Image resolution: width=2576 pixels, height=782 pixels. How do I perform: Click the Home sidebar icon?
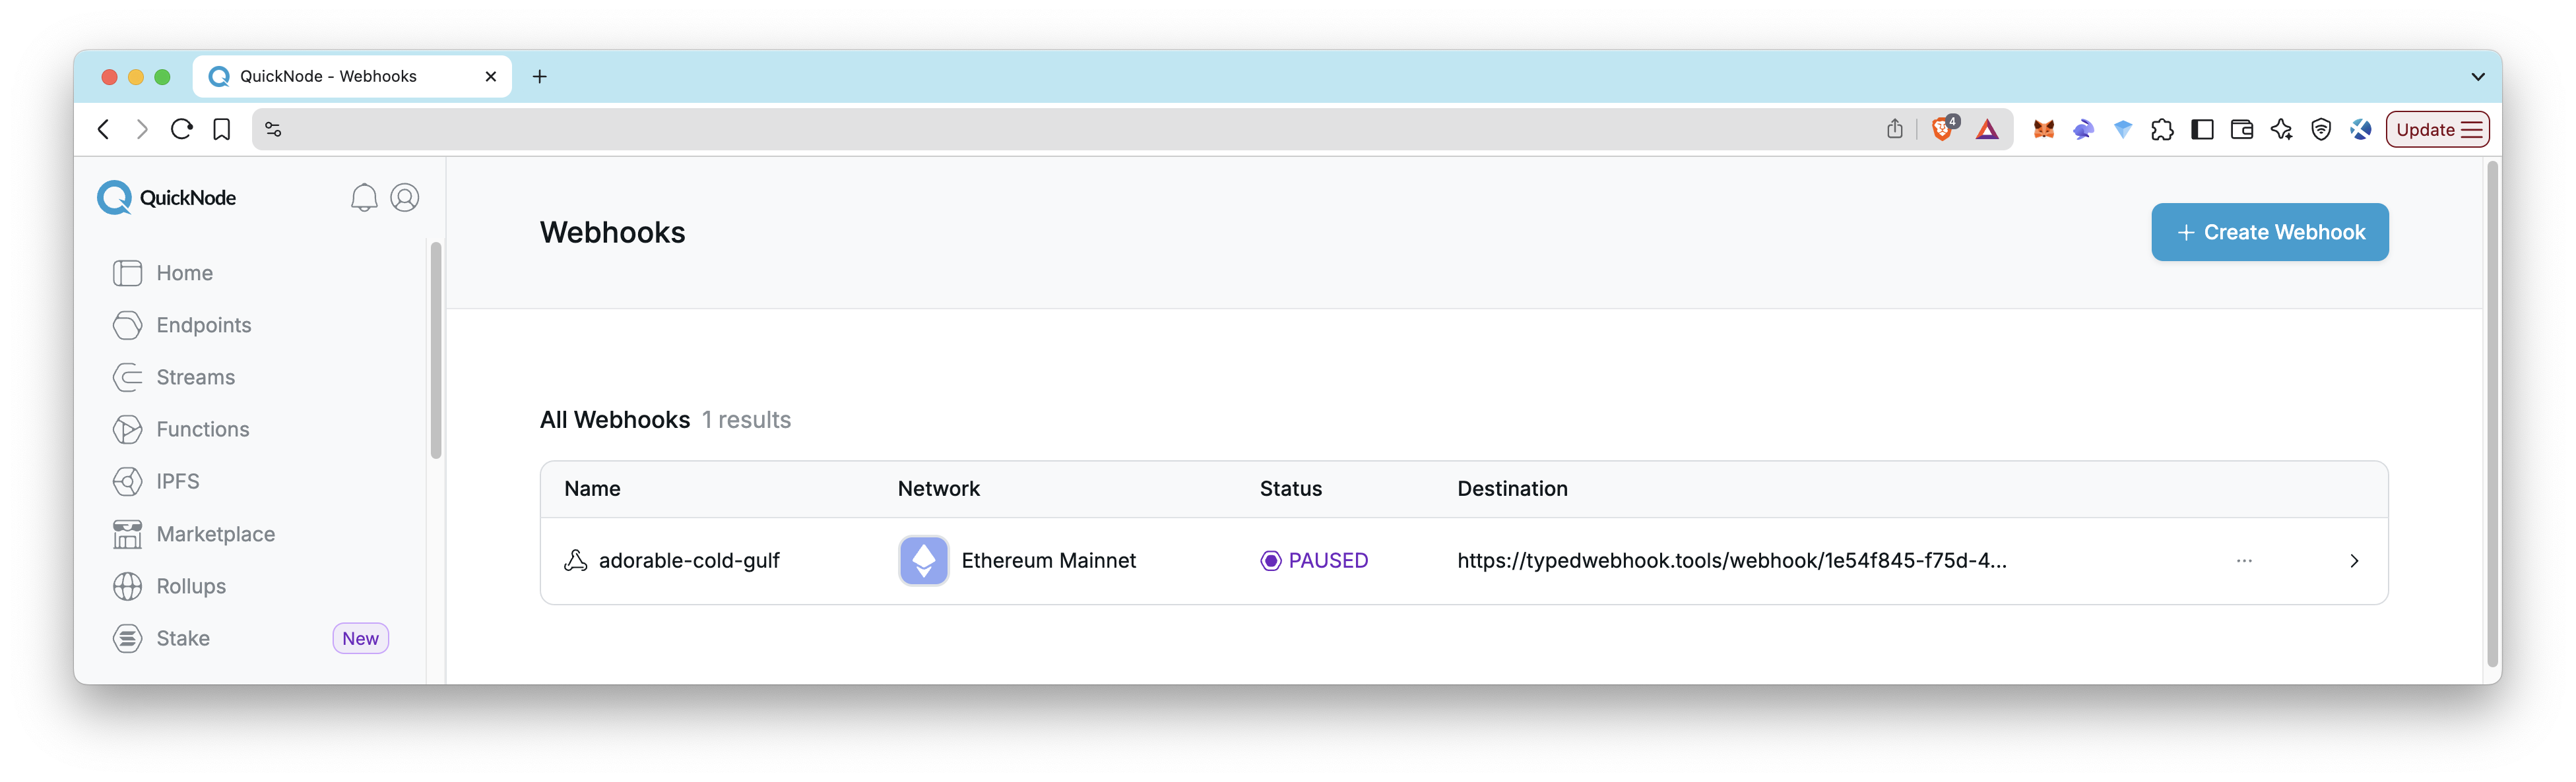point(127,273)
